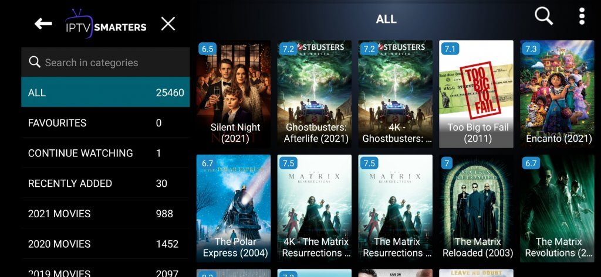Click the IPTV Smarters logo

[x=106, y=24]
